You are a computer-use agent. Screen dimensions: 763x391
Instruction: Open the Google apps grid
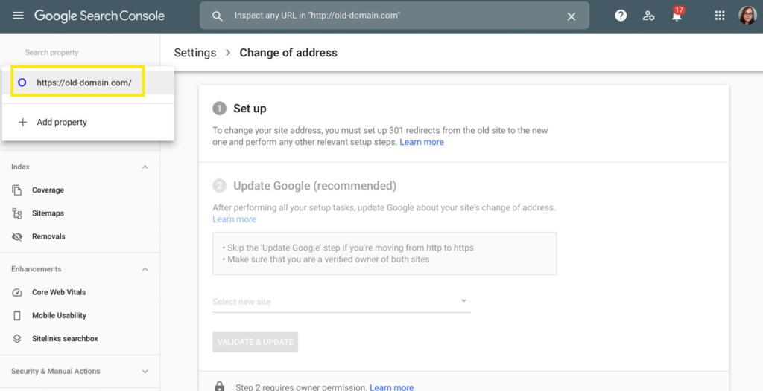(720, 16)
